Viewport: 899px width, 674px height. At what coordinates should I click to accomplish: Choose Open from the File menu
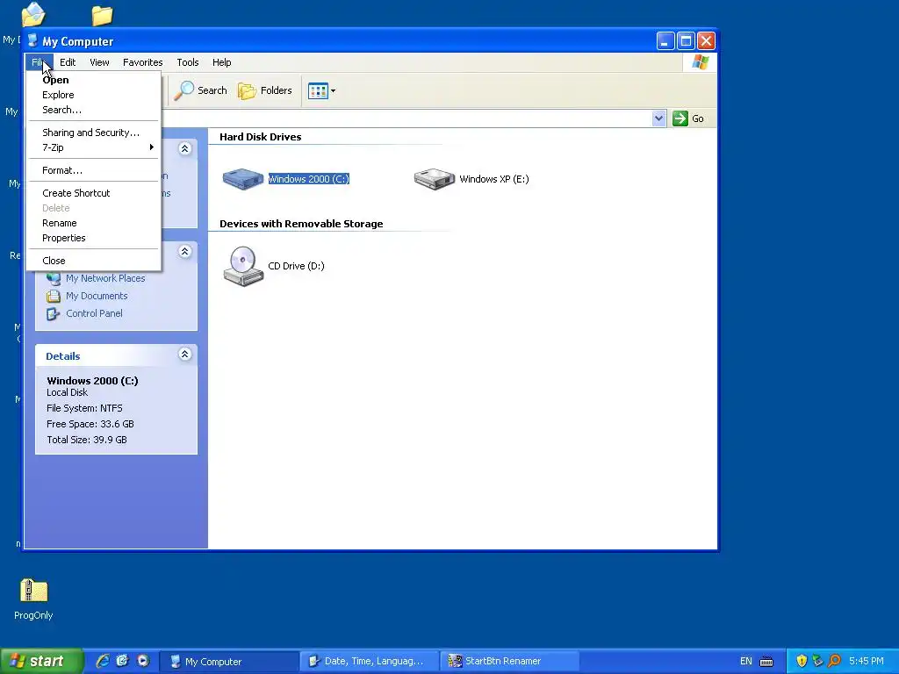coord(93,80)
